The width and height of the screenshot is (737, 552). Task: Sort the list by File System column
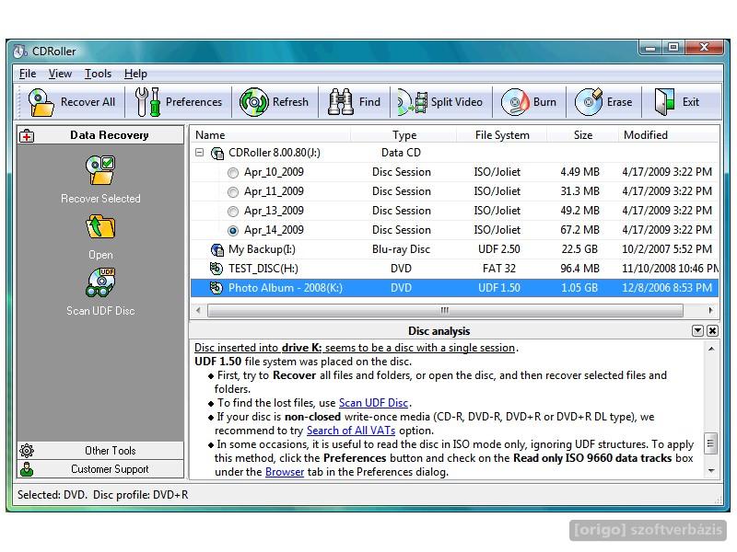501,135
